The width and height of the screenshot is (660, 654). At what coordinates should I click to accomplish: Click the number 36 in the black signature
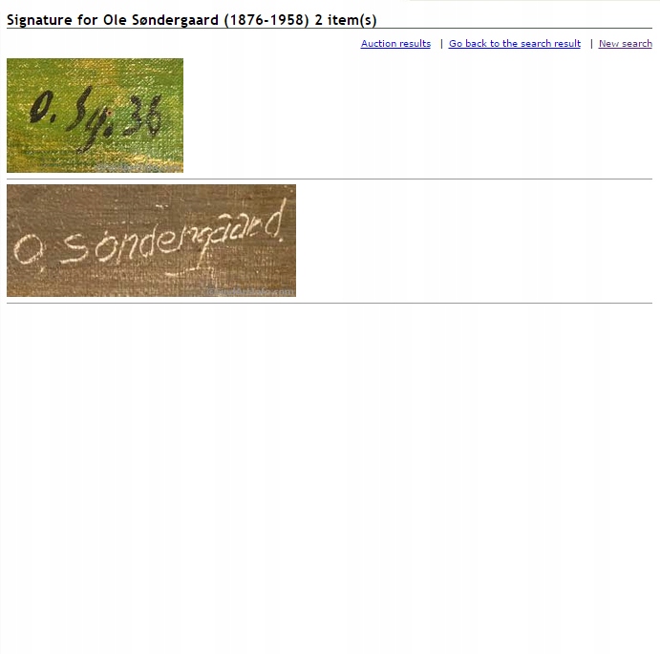143,116
